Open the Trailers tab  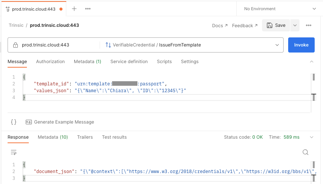[85, 137]
